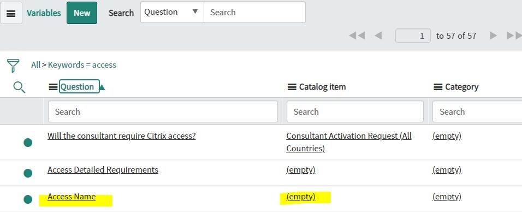Click green dot beside Access Name row
Viewport: 522px width, 212px height.
coord(28,199)
